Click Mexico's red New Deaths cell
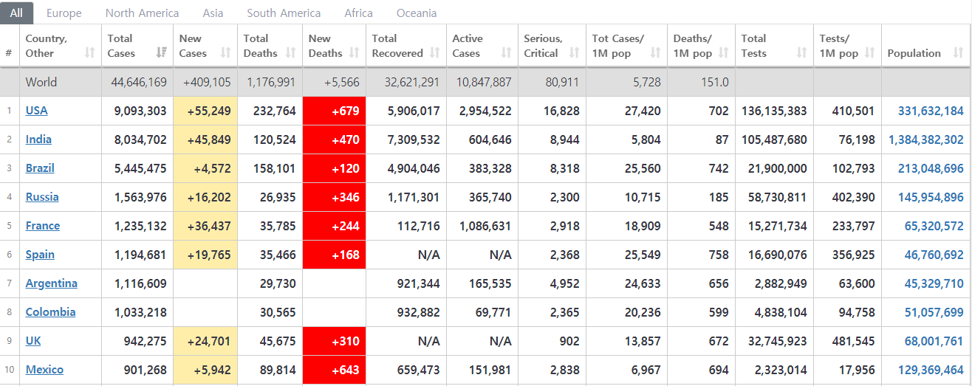The image size is (972, 386). [x=334, y=370]
